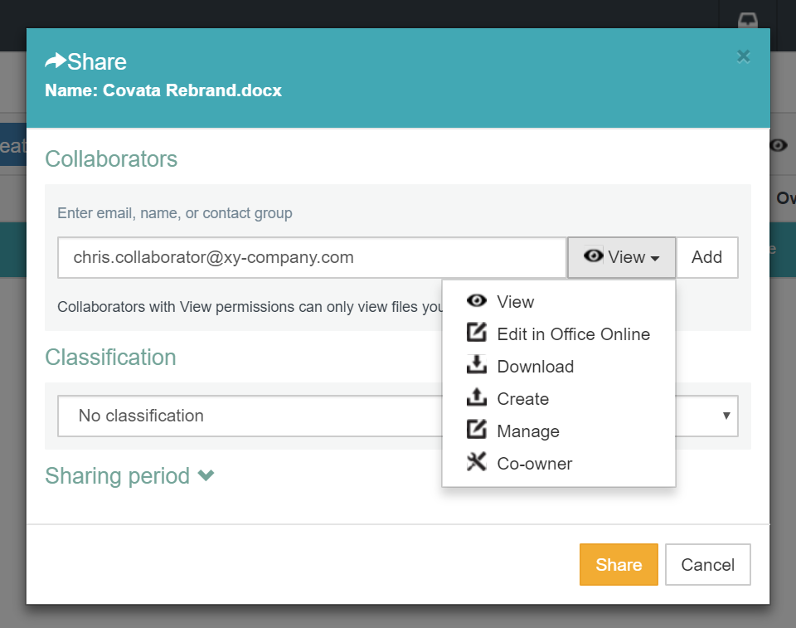This screenshot has height=628, width=796.
Task: Click the eye icon beside View in the menu
Action: tap(476, 301)
